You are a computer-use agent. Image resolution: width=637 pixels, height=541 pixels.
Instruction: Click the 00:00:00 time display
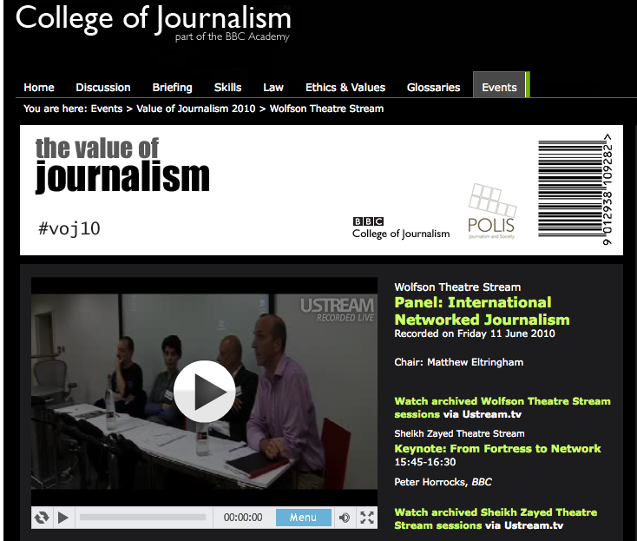tap(243, 518)
